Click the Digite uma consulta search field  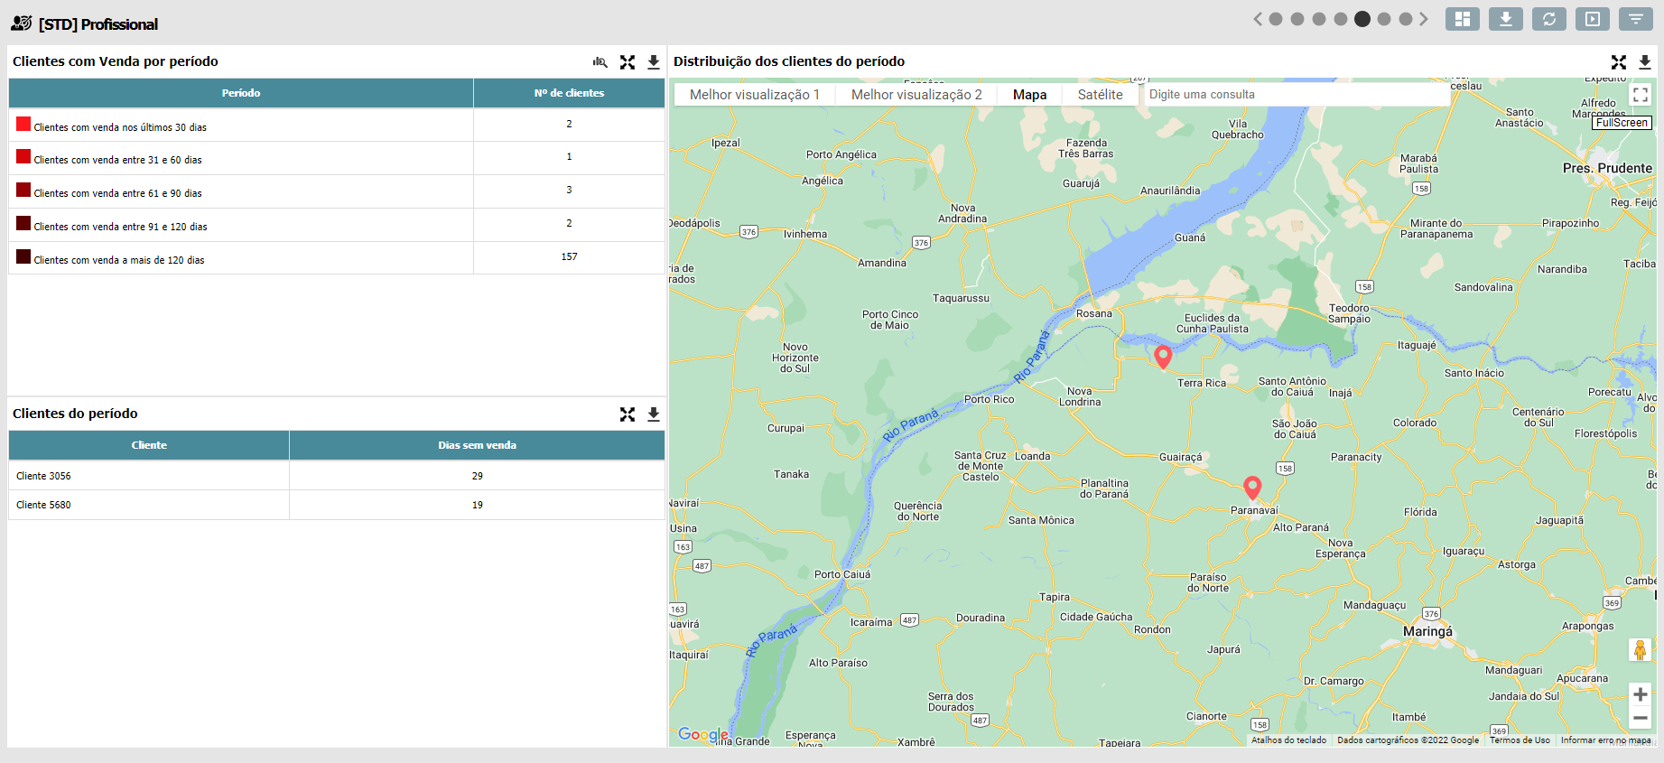pyautogui.click(x=1296, y=95)
